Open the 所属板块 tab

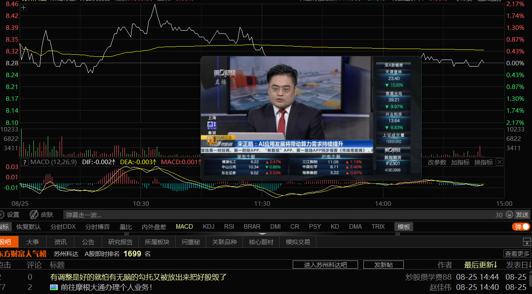point(157,242)
